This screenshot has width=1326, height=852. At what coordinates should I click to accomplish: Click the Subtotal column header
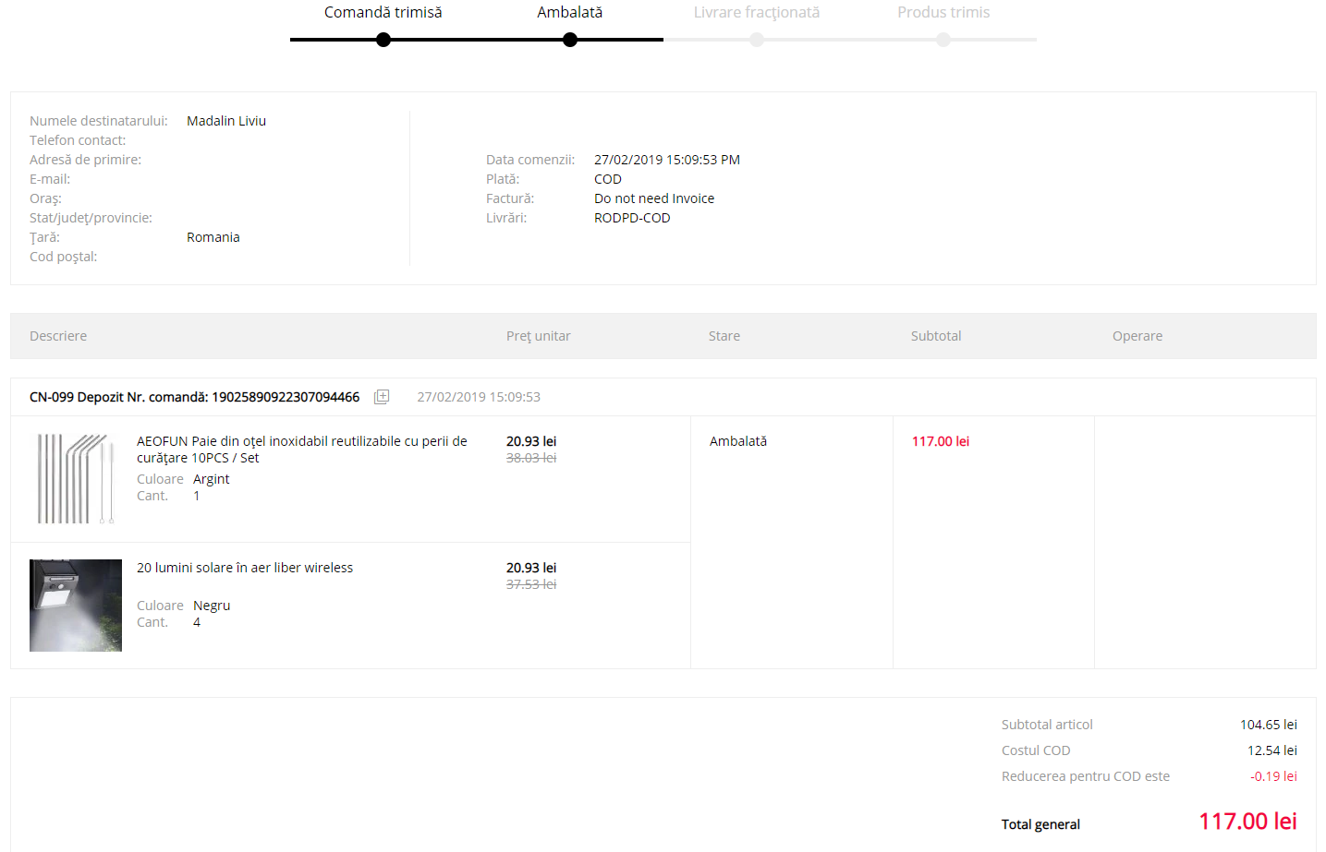(935, 336)
